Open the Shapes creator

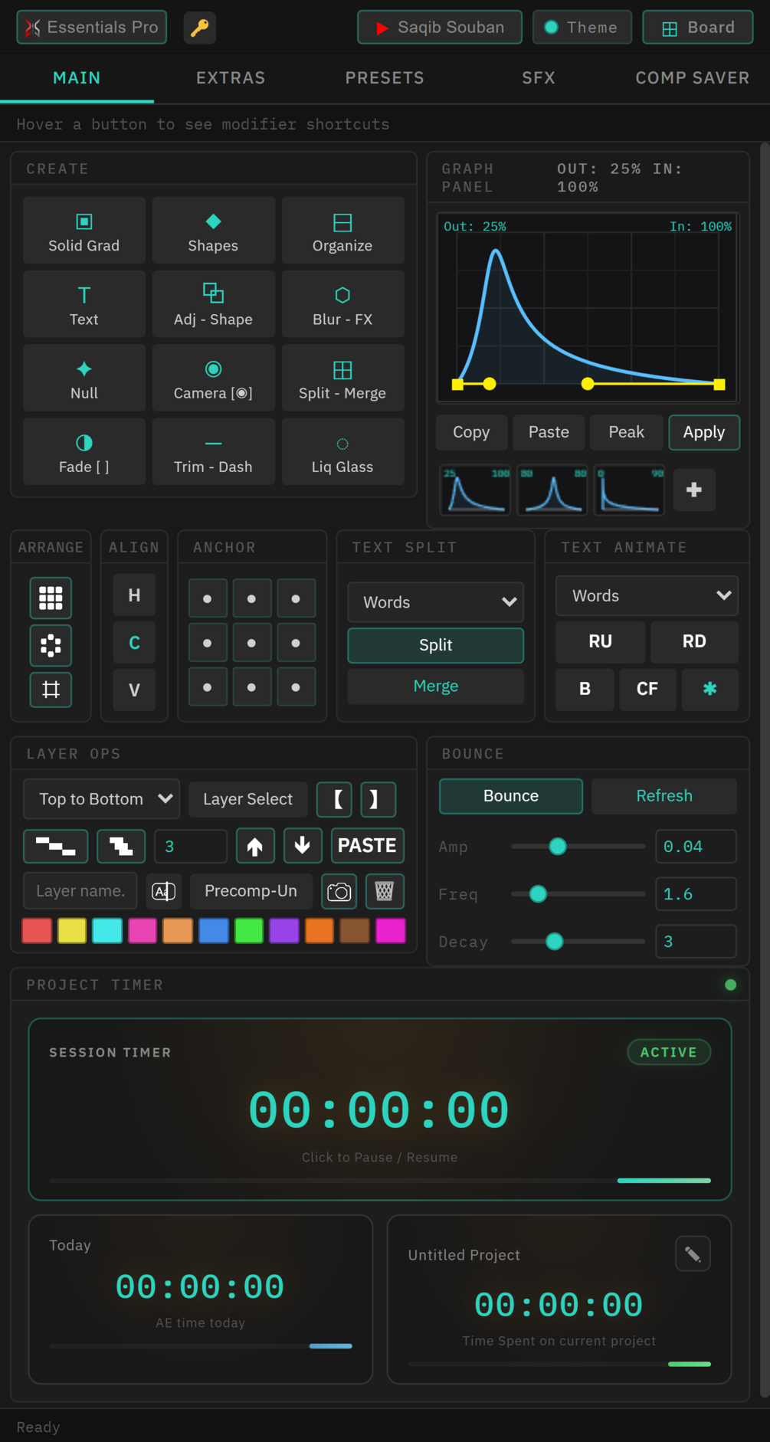(x=213, y=231)
